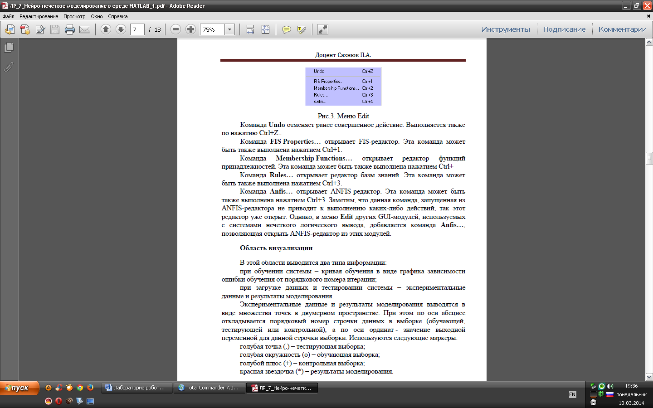Viewport: 653px width, 408px height.
Task: Show page thumbnails in left sidebar
Action: [9, 47]
